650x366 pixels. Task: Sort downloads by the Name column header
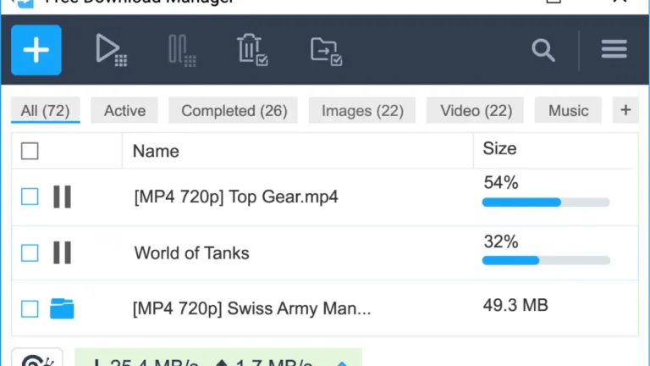click(x=156, y=151)
